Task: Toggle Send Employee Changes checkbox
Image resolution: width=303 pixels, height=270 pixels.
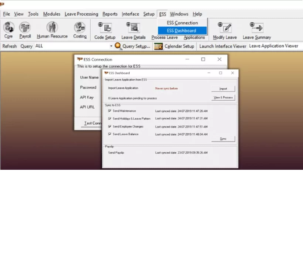Action: pos(110,127)
